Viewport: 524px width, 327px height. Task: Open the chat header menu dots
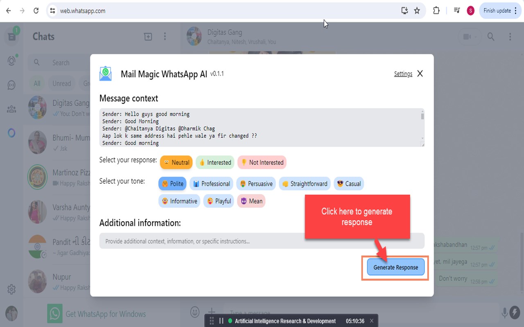point(510,37)
